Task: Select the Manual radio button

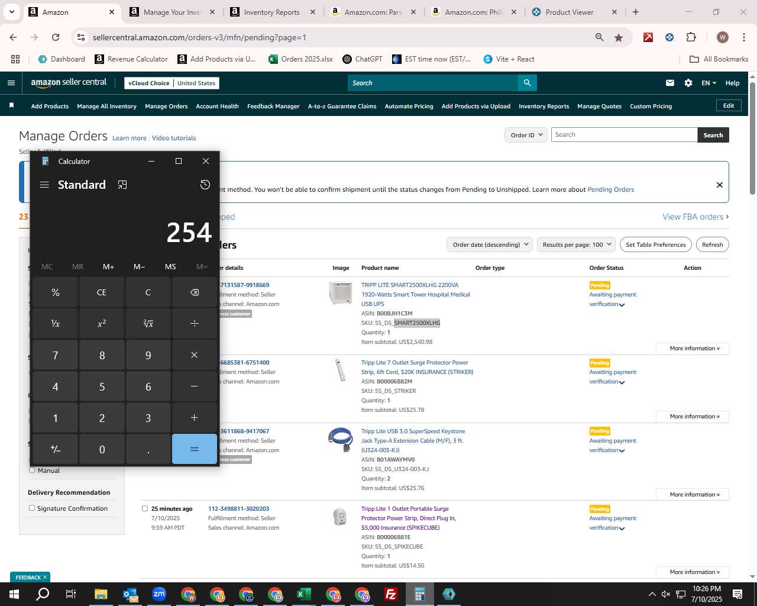Action: (32, 470)
